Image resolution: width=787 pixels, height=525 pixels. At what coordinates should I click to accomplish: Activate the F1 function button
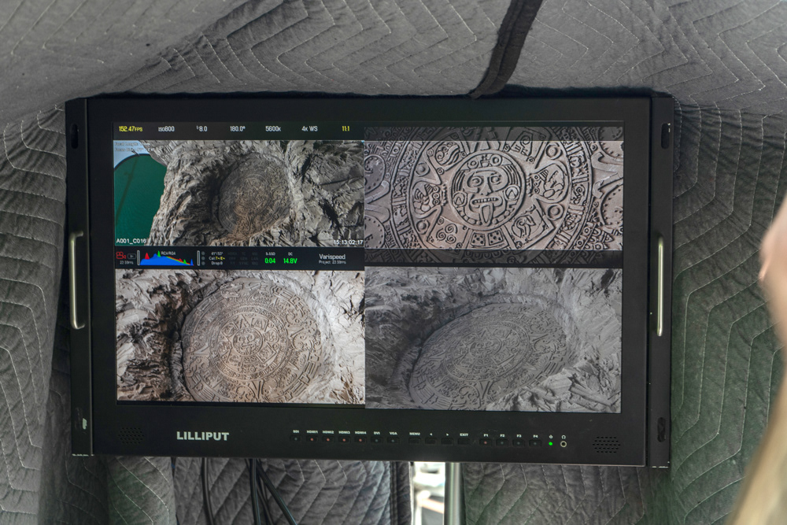[x=486, y=442]
